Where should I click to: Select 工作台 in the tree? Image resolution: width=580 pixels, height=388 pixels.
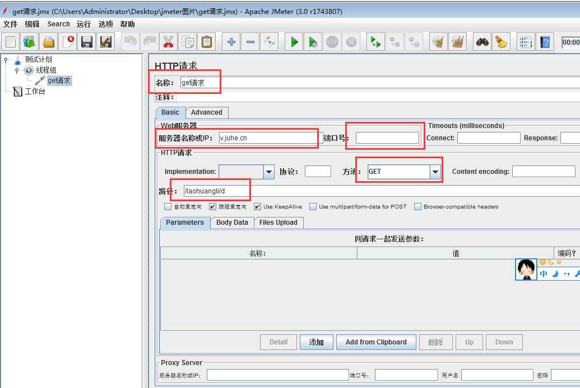35,91
